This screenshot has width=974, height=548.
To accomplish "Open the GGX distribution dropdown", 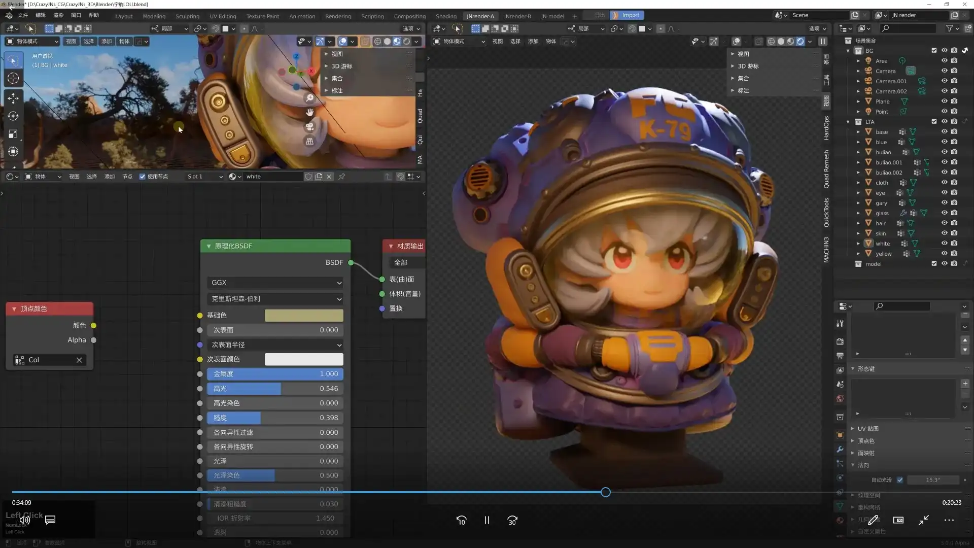I will [x=275, y=283].
